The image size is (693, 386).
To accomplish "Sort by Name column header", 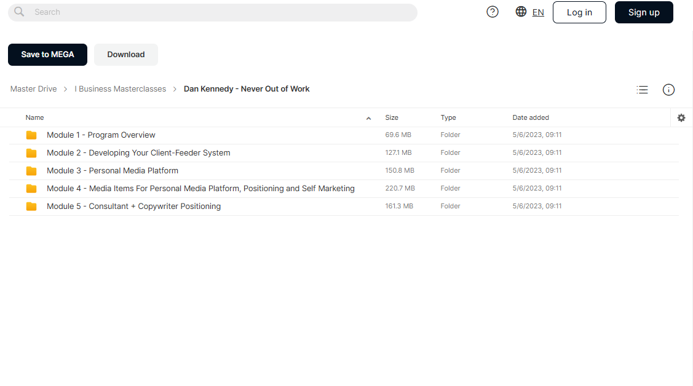I will pos(34,117).
